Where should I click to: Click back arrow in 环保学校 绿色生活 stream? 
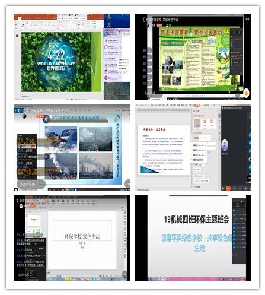(x=17, y=201)
